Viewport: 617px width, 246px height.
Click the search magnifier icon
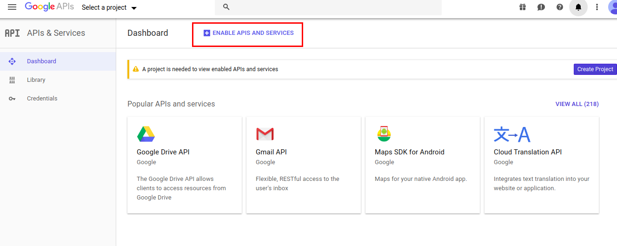(226, 7)
